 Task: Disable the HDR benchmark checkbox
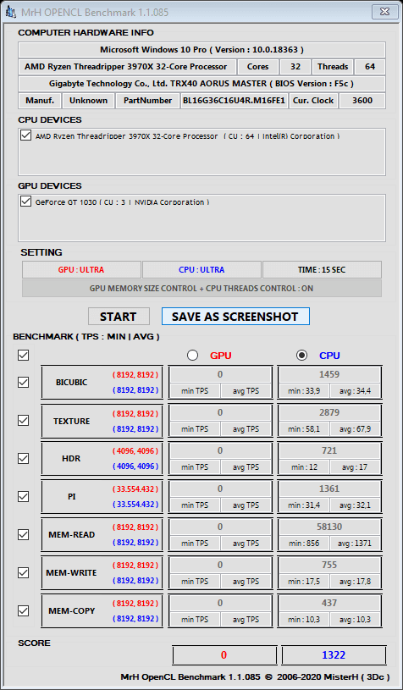click(24, 458)
